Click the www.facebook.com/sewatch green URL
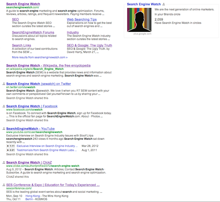This screenshot has height=202, width=220. pos(24,110)
